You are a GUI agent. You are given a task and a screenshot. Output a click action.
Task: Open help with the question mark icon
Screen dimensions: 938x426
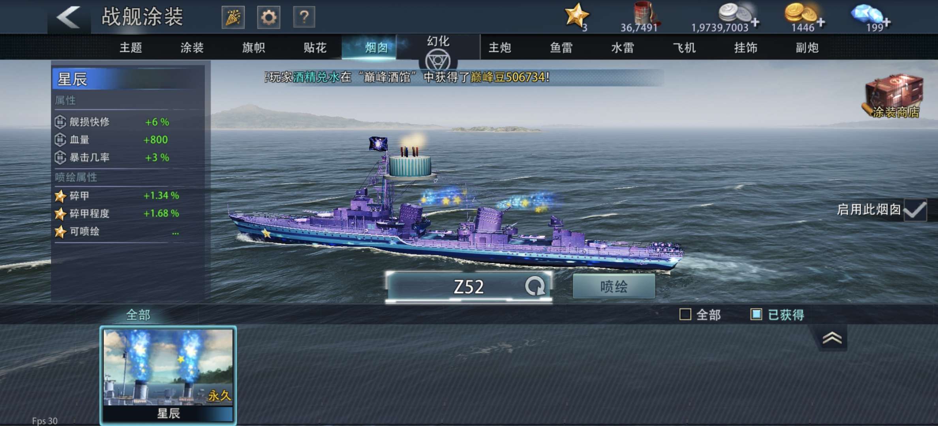[x=304, y=17]
